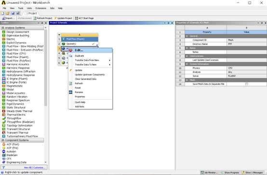The width and height of the screenshot is (267, 175).
Task: Open the Extensions menu
Action: click(x=40, y=8)
